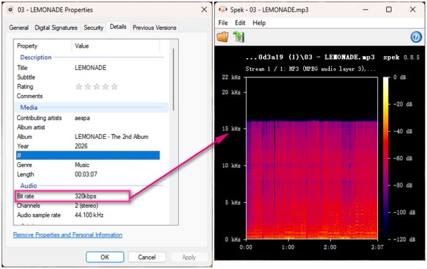Click the Cancel button
427x269 pixels.
[x=147, y=257]
